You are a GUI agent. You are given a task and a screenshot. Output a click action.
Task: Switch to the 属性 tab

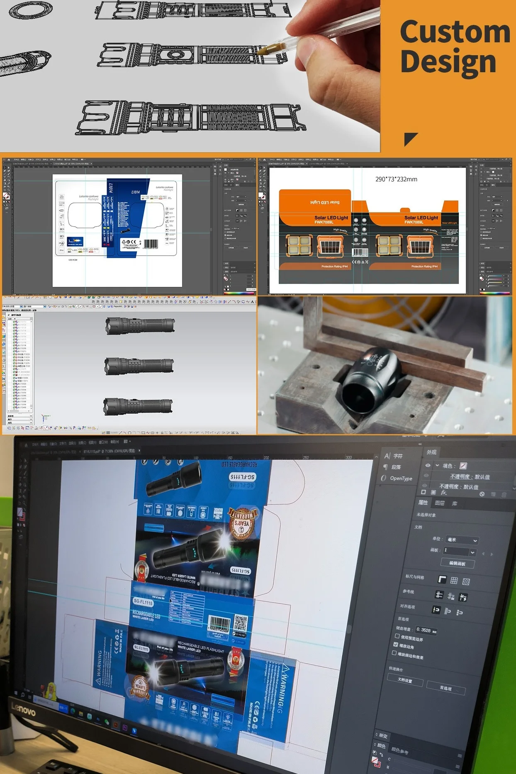coord(423,502)
